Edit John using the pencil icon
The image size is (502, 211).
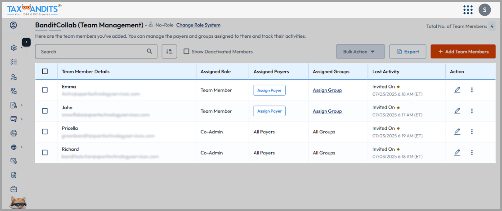pyautogui.click(x=457, y=111)
